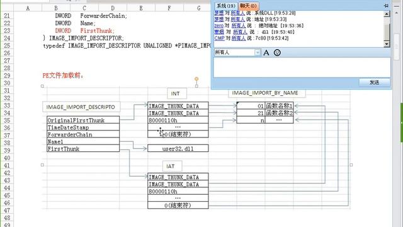Select row header 48

pyautogui.click(x=7, y=218)
